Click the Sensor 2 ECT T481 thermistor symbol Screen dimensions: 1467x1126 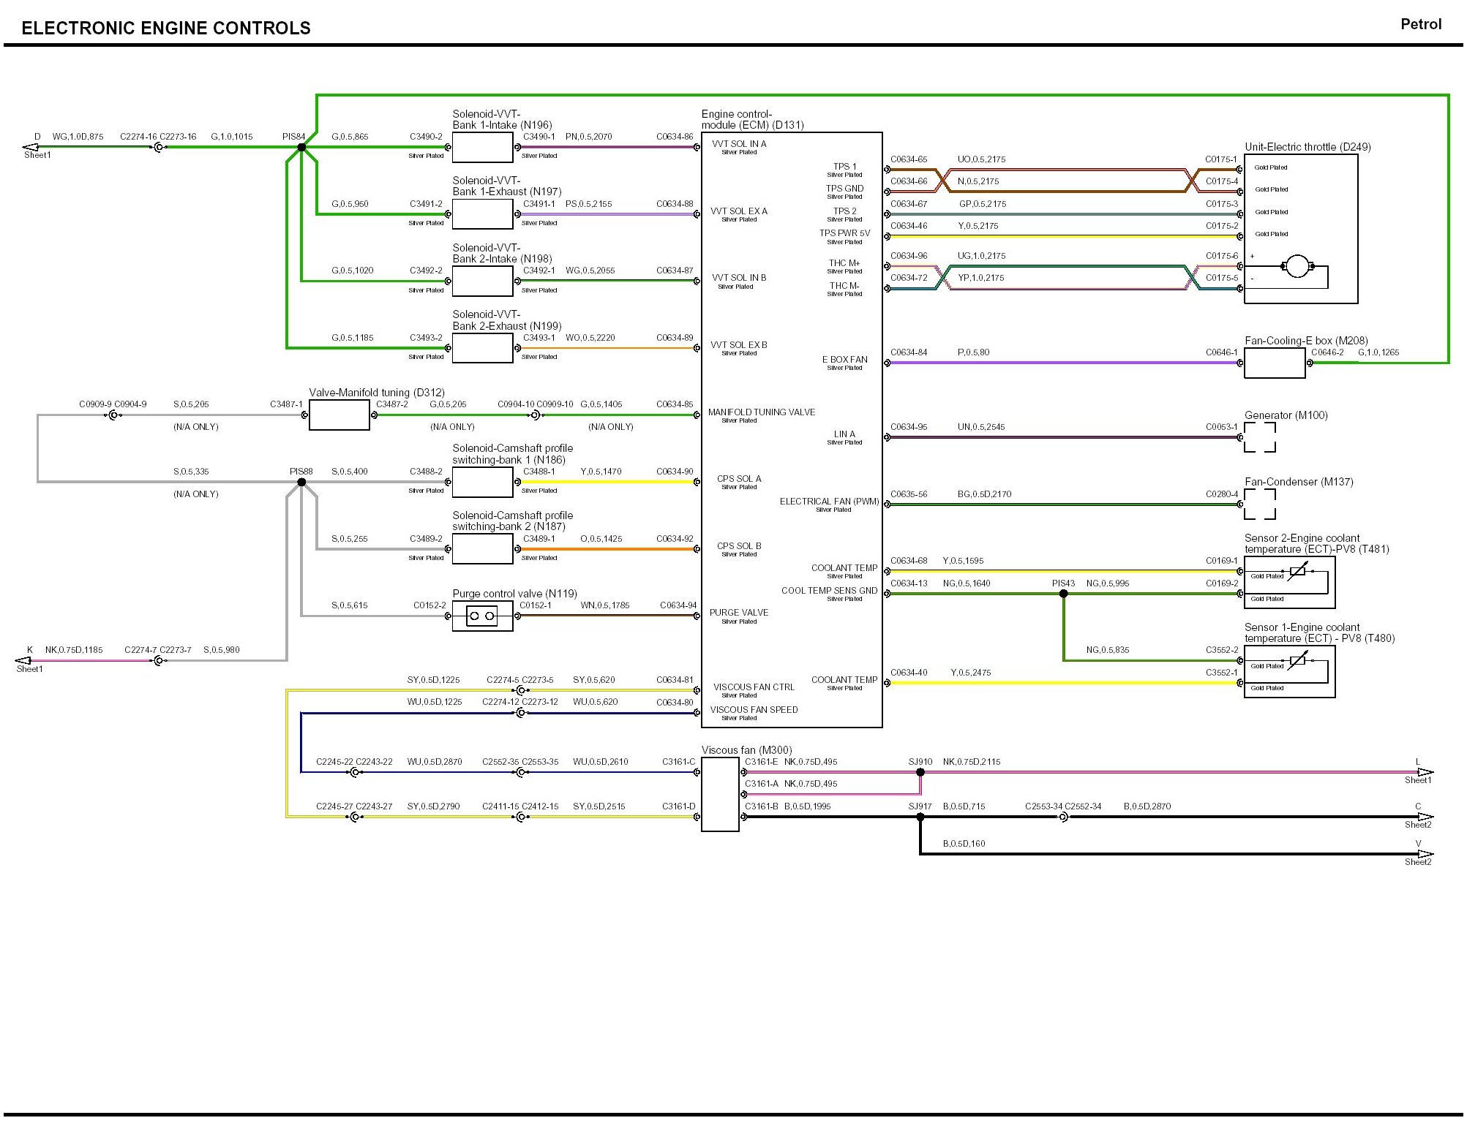tap(1297, 572)
